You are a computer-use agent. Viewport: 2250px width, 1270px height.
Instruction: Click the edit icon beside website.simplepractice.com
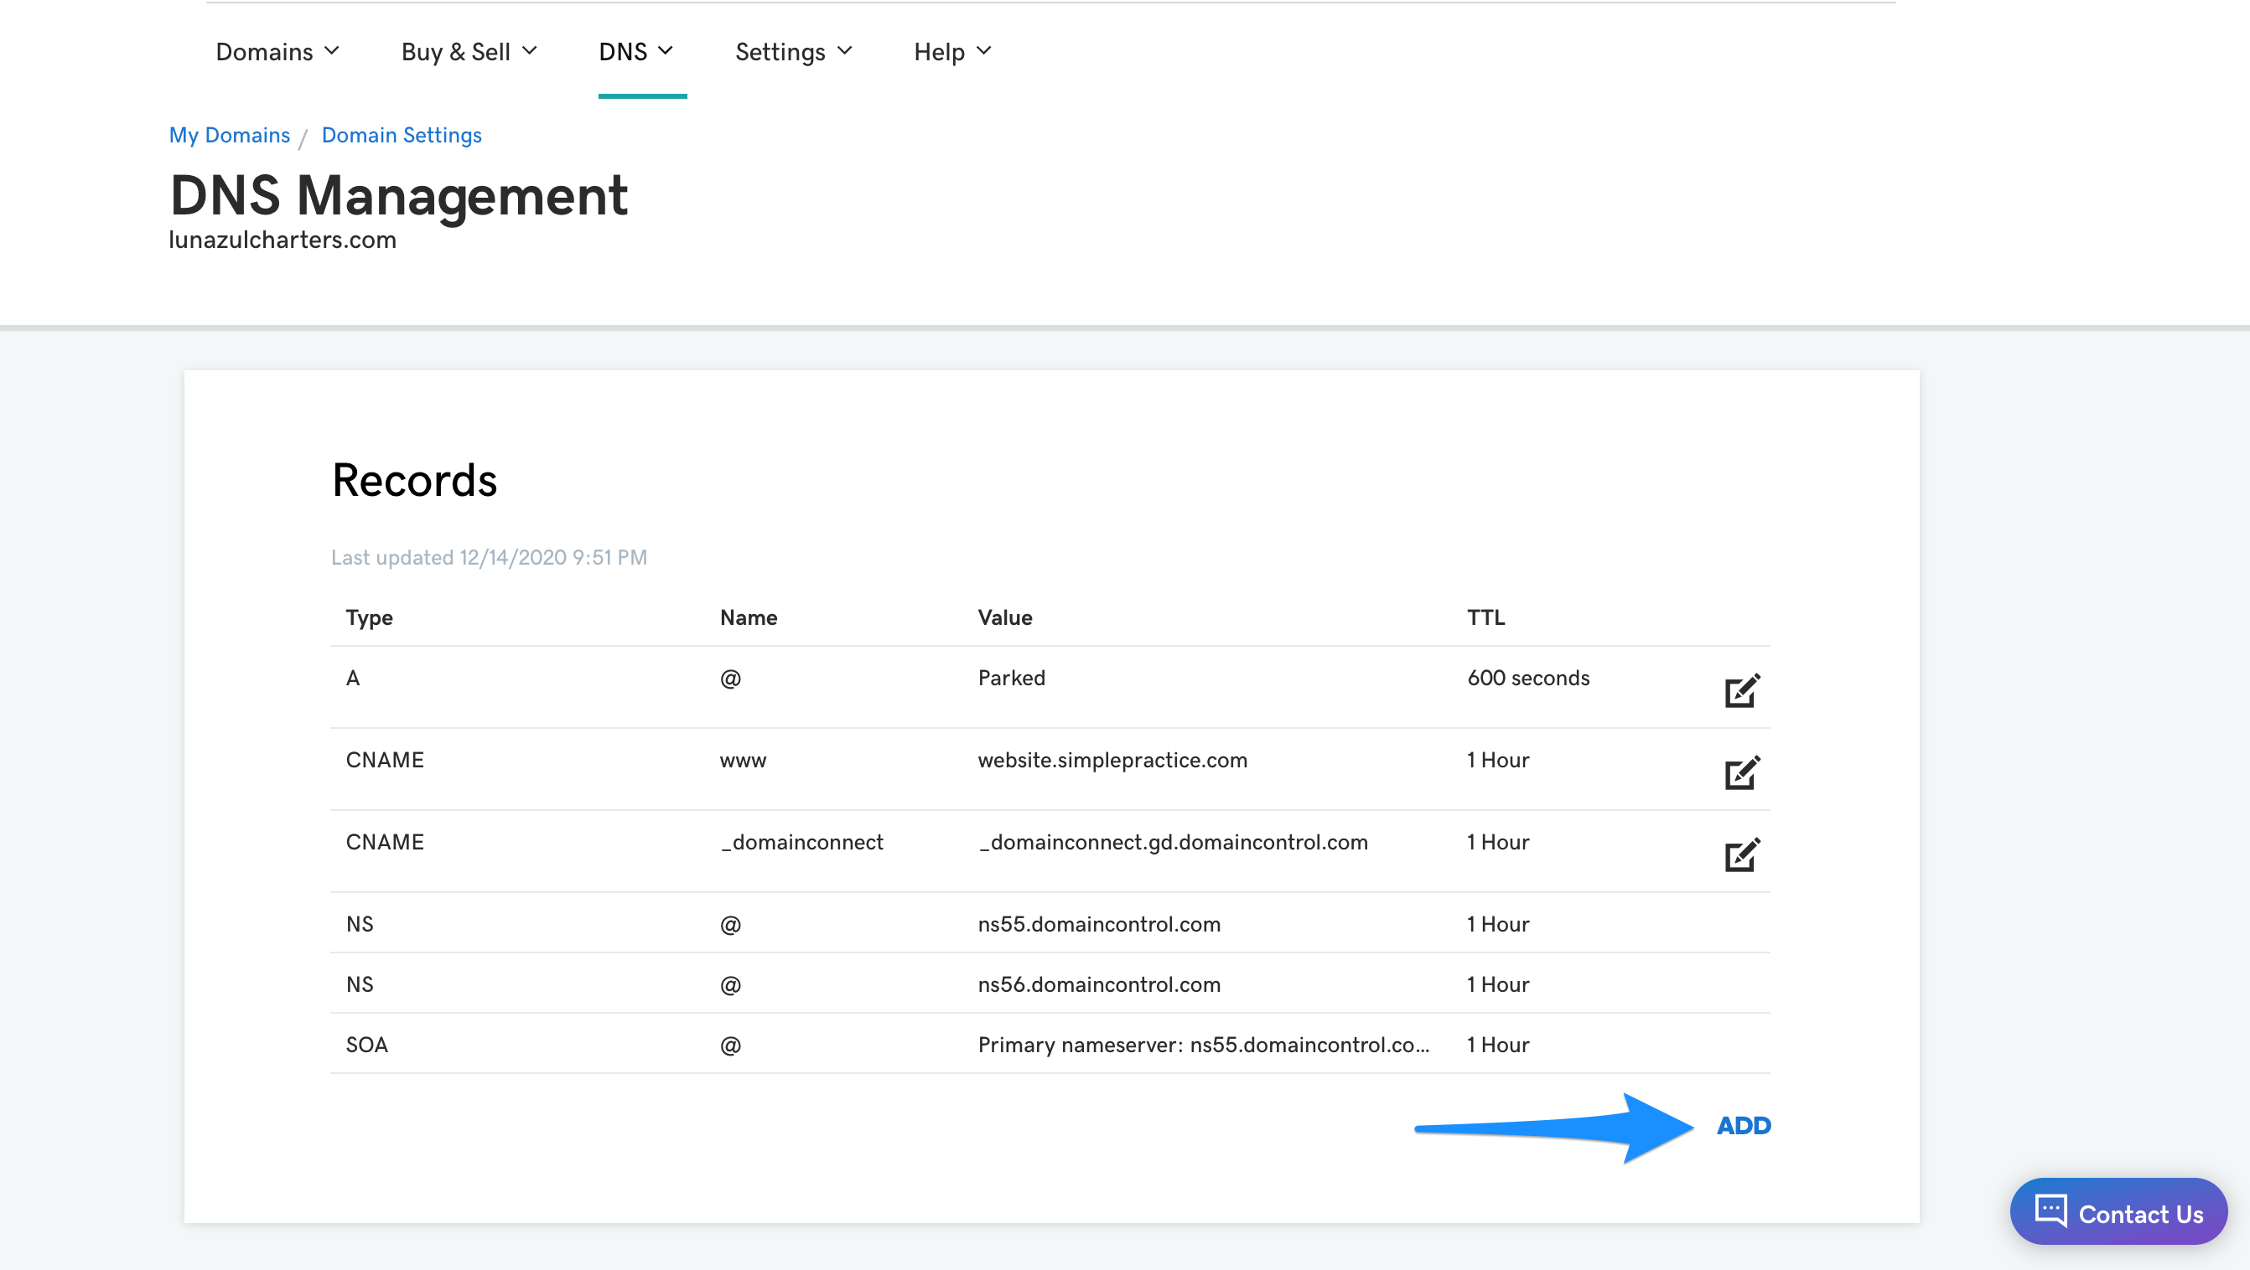click(x=1741, y=772)
